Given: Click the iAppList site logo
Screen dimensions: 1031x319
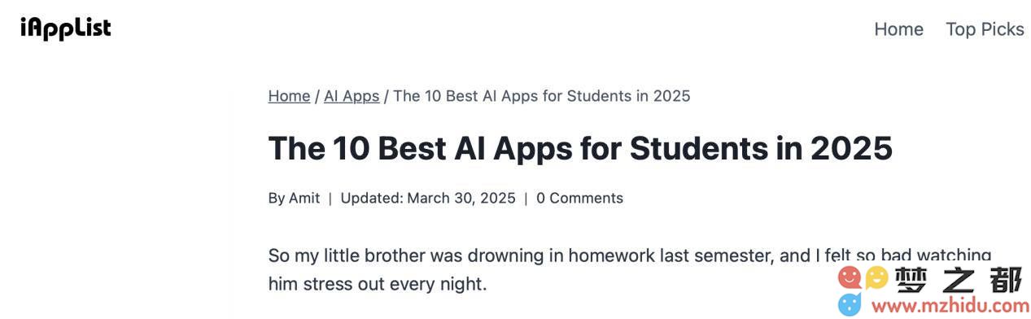Looking at the screenshot, I should pos(65,28).
